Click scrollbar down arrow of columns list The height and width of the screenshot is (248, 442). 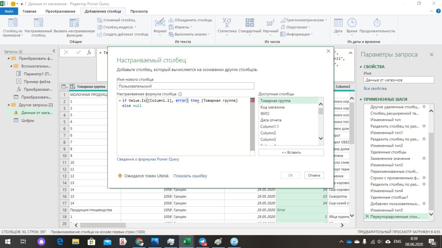coord(321,139)
